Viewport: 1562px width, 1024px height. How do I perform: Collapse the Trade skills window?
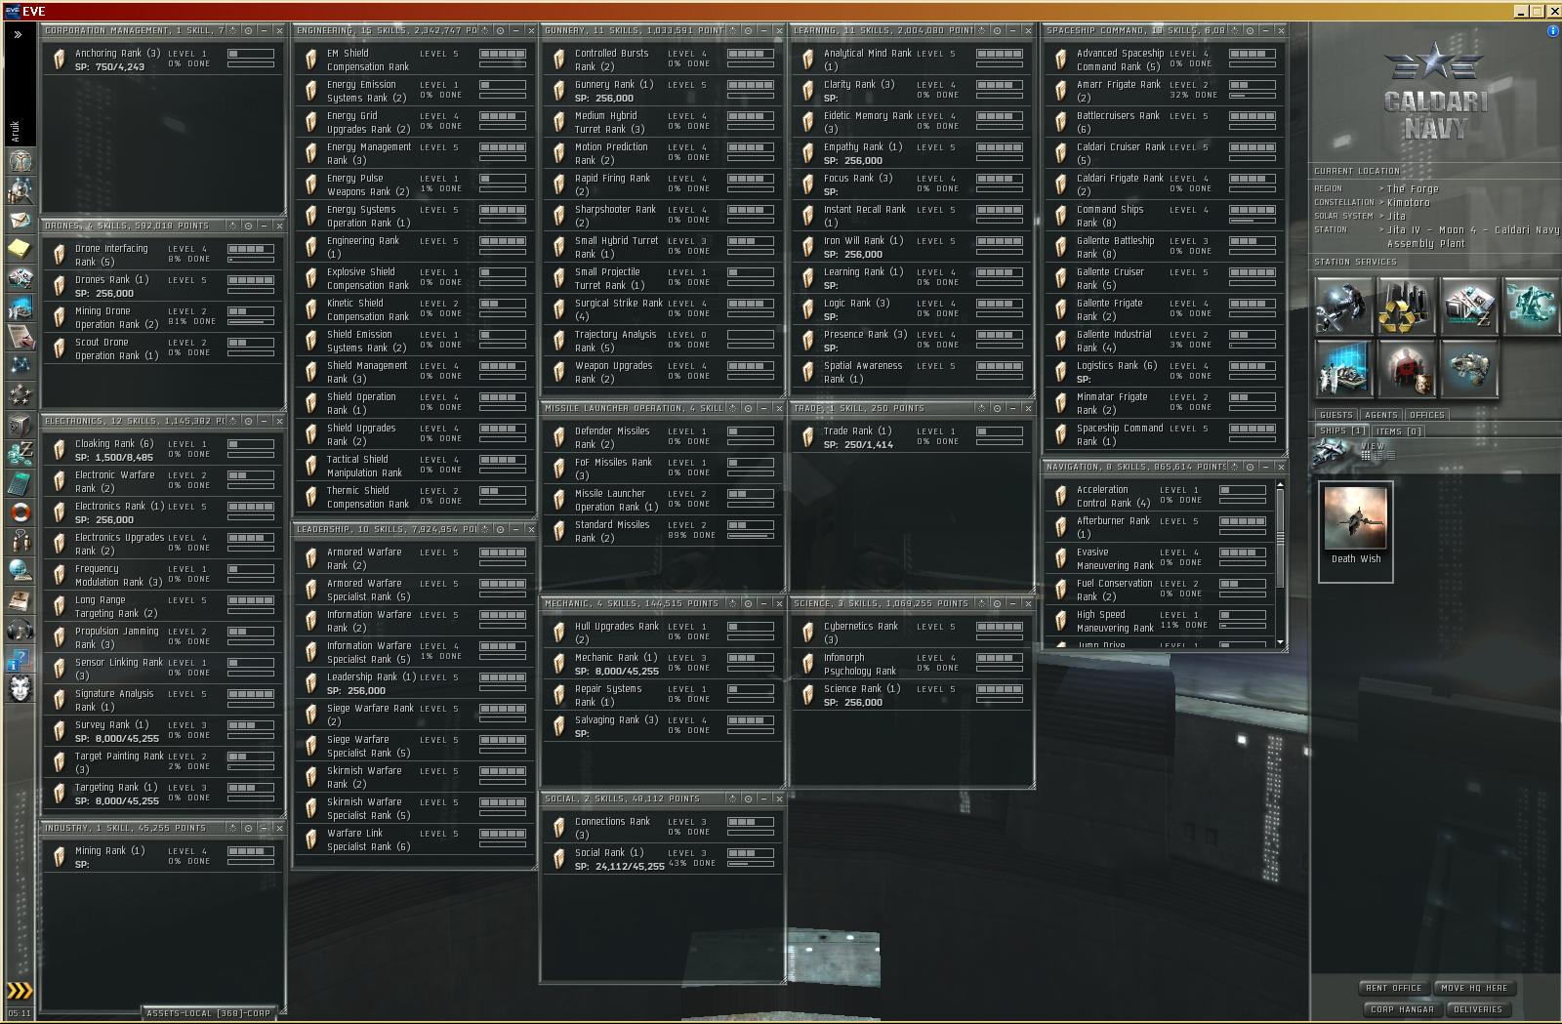point(1012,408)
